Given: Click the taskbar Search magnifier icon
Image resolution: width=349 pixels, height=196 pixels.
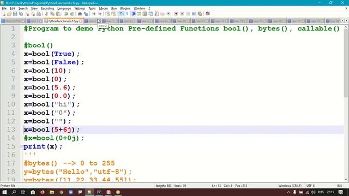Looking at the screenshot, I should (14, 192).
